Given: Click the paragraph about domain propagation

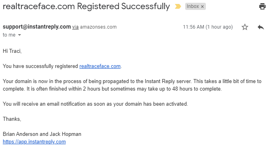Looking at the screenshot, I should [132, 85].
